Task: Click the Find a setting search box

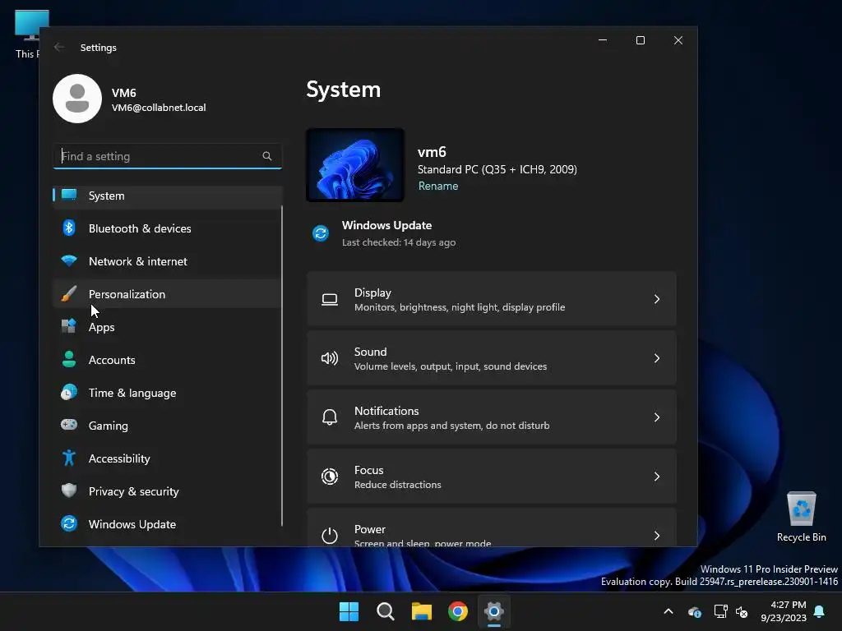Action: (x=168, y=156)
